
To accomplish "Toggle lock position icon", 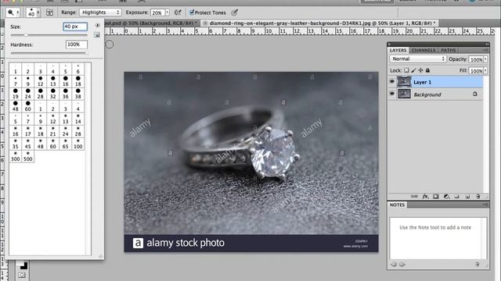I will click(x=420, y=70).
